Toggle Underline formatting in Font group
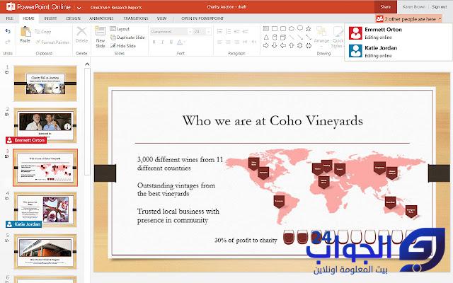The height and width of the screenshot is (283, 453). click(170, 42)
